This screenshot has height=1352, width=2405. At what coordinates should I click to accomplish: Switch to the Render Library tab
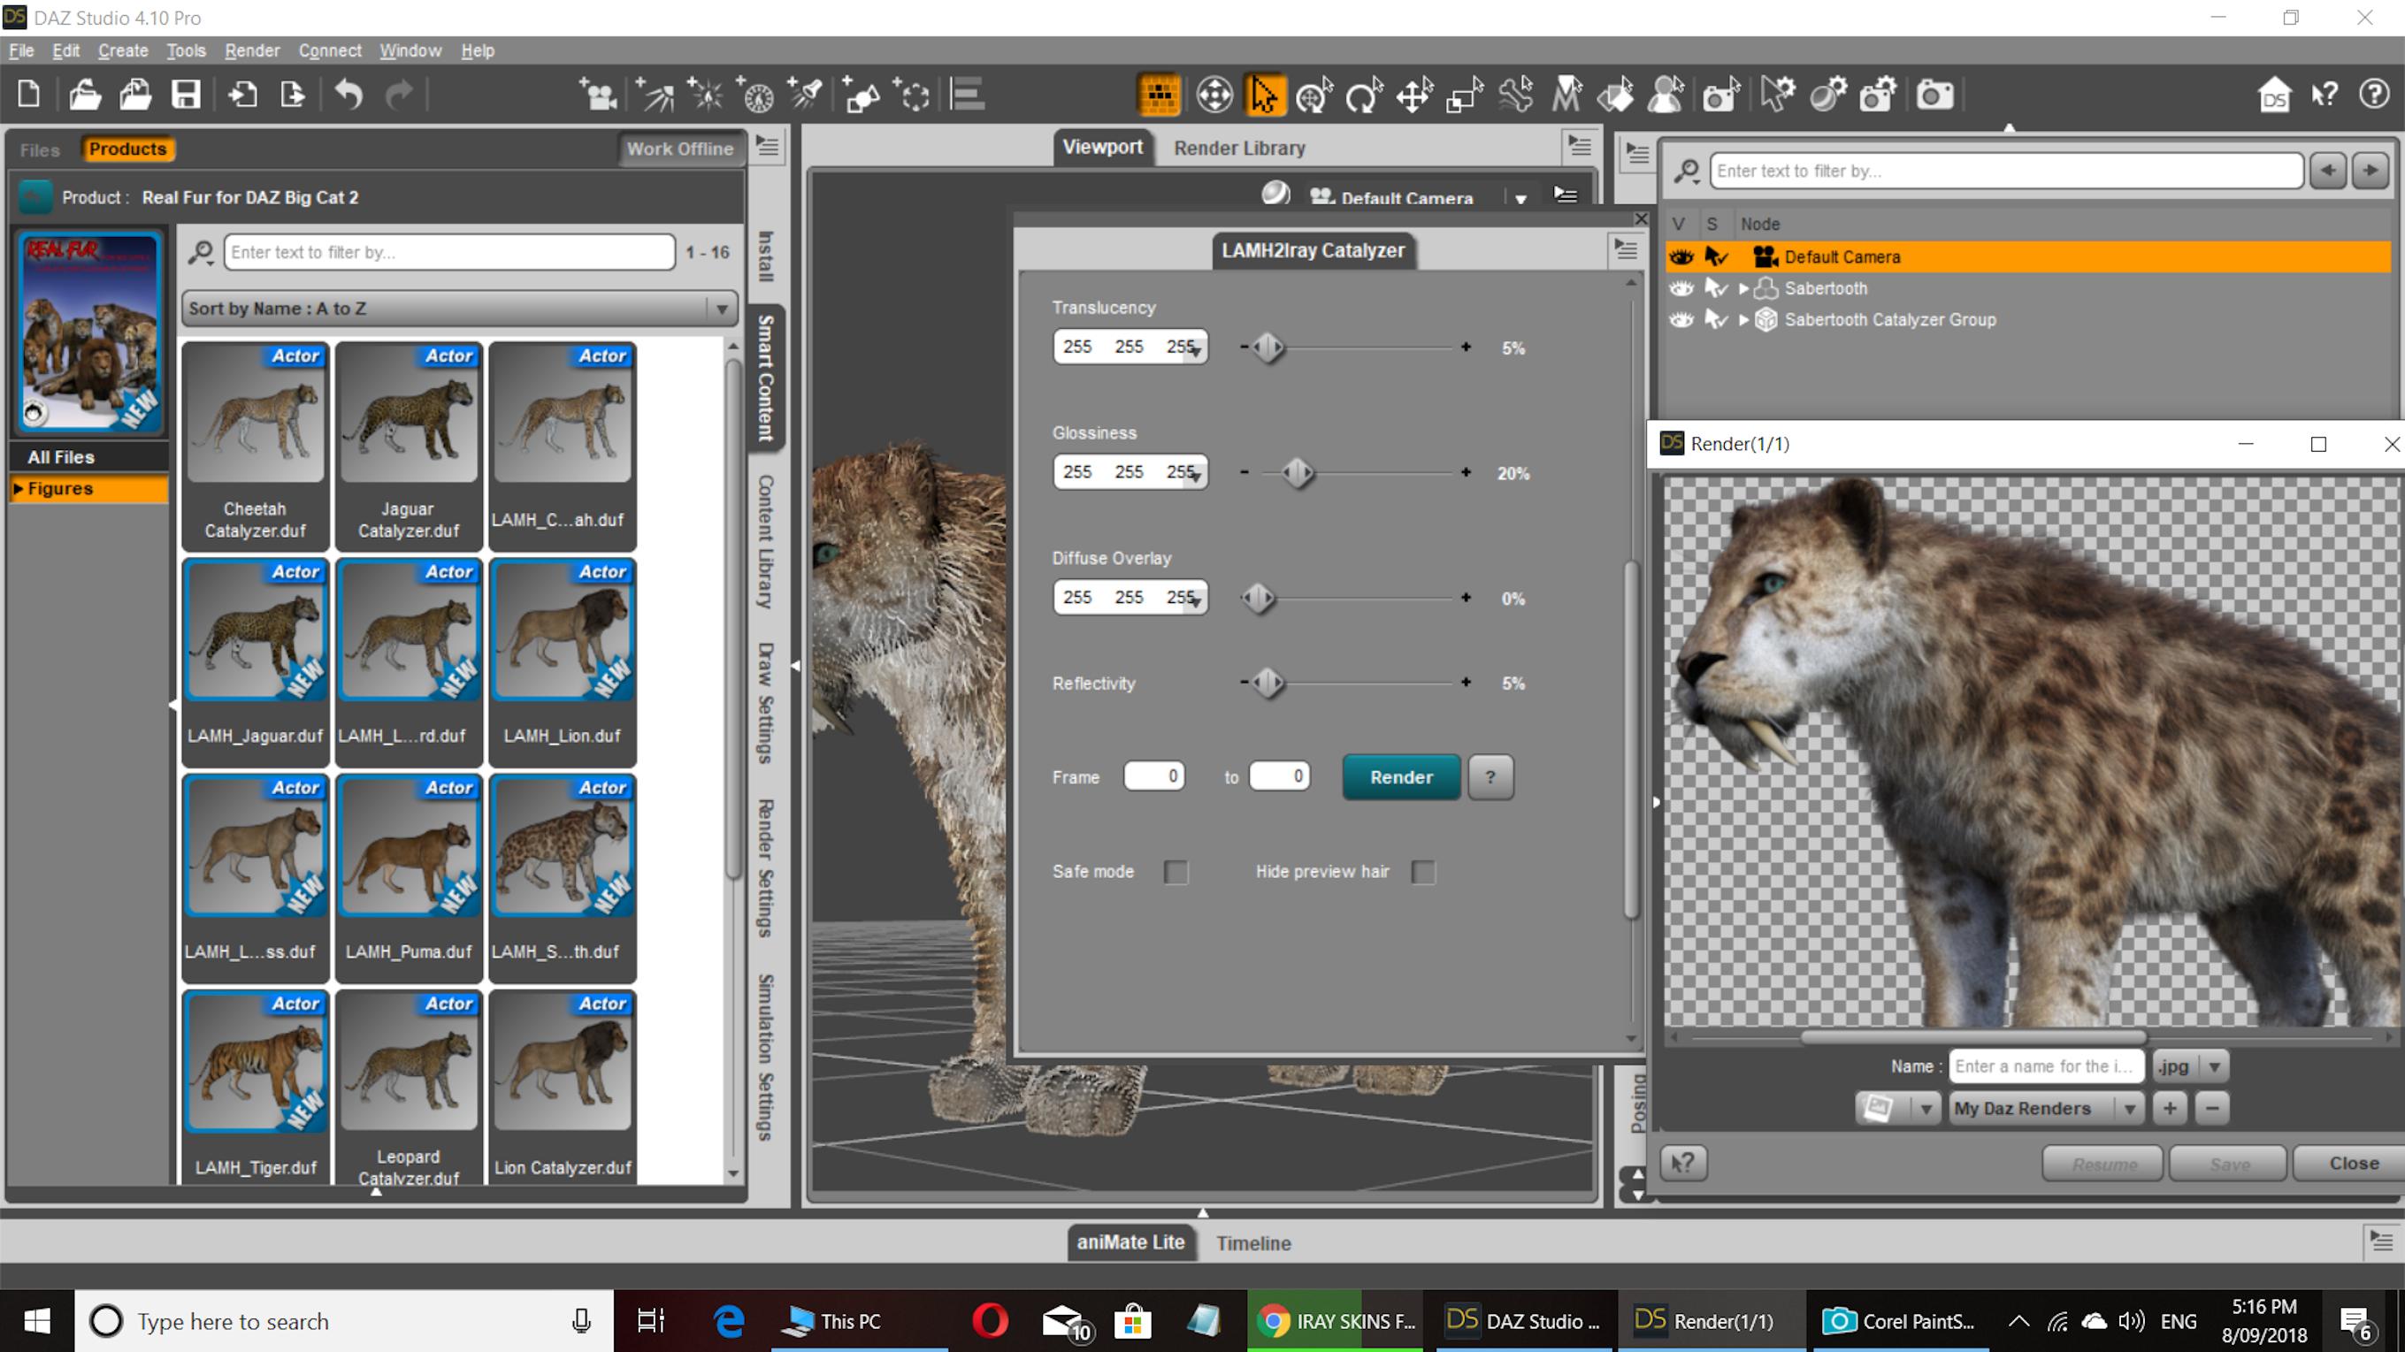1239,149
